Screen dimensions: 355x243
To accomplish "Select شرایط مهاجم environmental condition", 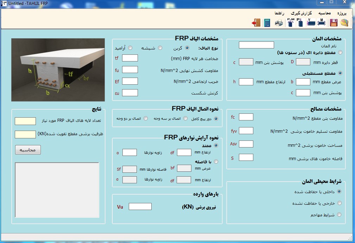I will tap(339, 215).
